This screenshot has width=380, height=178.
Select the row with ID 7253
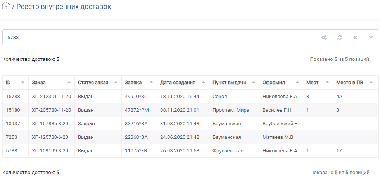tap(190, 137)
